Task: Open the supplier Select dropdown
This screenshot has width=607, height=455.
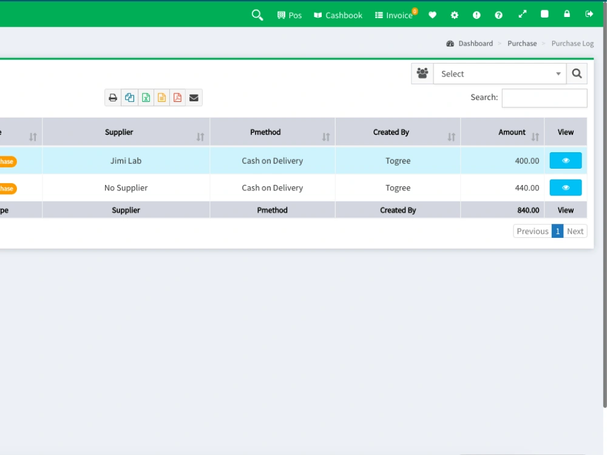Action: [499, 73]
